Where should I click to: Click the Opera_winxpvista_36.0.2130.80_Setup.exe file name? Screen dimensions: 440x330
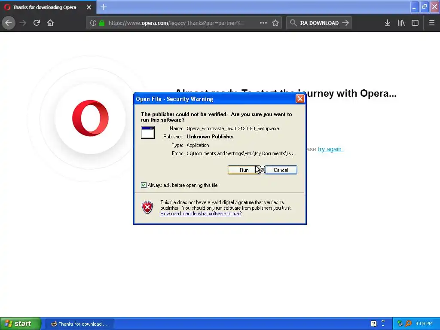[232, 128]
